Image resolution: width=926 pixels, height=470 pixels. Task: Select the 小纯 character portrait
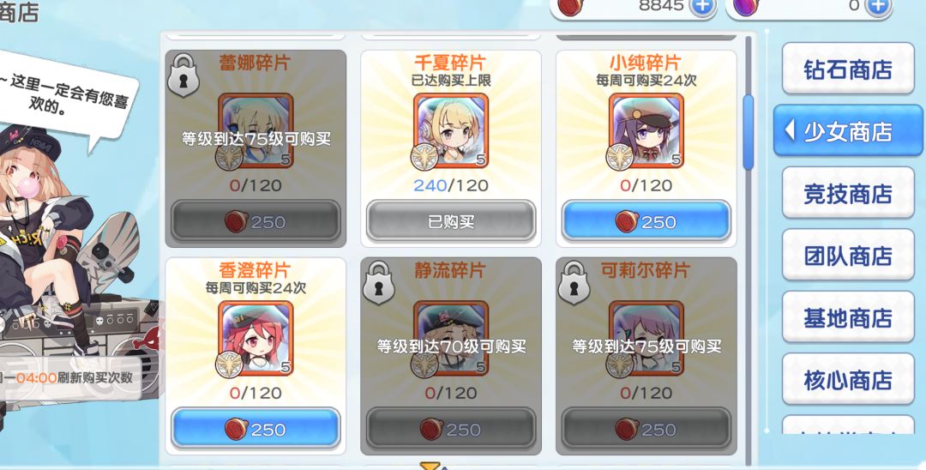click(x=646, y=130)
